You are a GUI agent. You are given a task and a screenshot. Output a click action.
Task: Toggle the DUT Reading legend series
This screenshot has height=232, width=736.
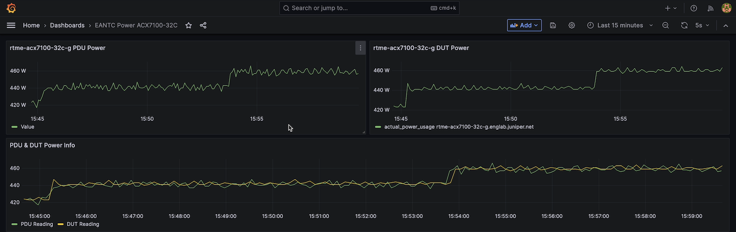point(83,224)
